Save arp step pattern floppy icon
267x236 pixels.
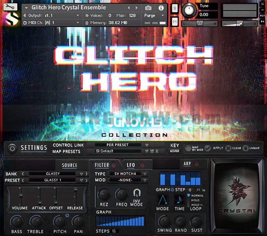198,190
